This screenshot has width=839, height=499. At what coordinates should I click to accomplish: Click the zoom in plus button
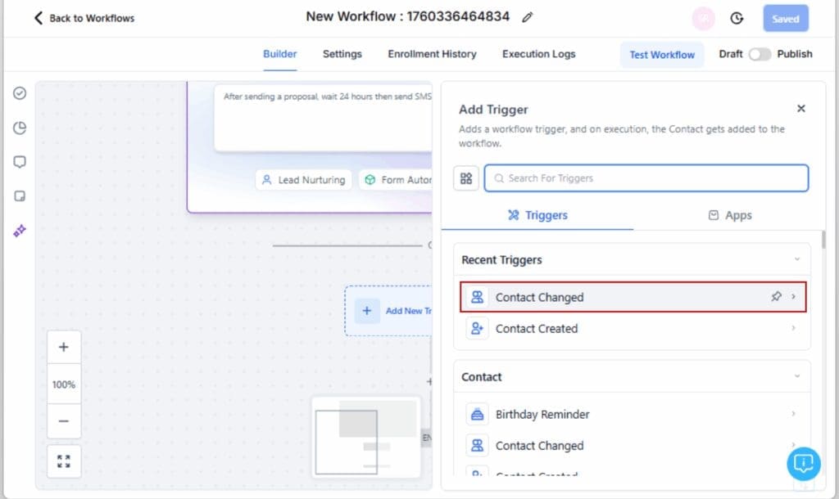coord(64,347)
